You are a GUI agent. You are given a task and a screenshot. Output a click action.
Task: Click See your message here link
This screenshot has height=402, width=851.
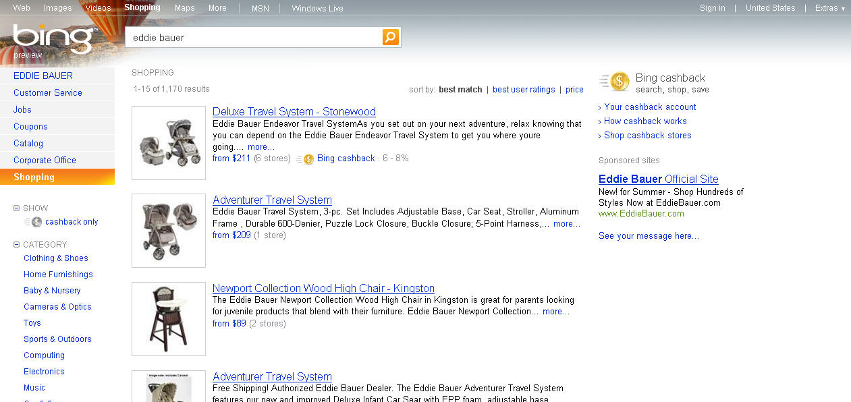pos(649,236)
